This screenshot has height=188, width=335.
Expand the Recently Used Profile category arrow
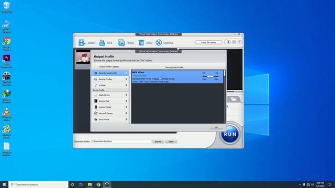tap(127, 73)
